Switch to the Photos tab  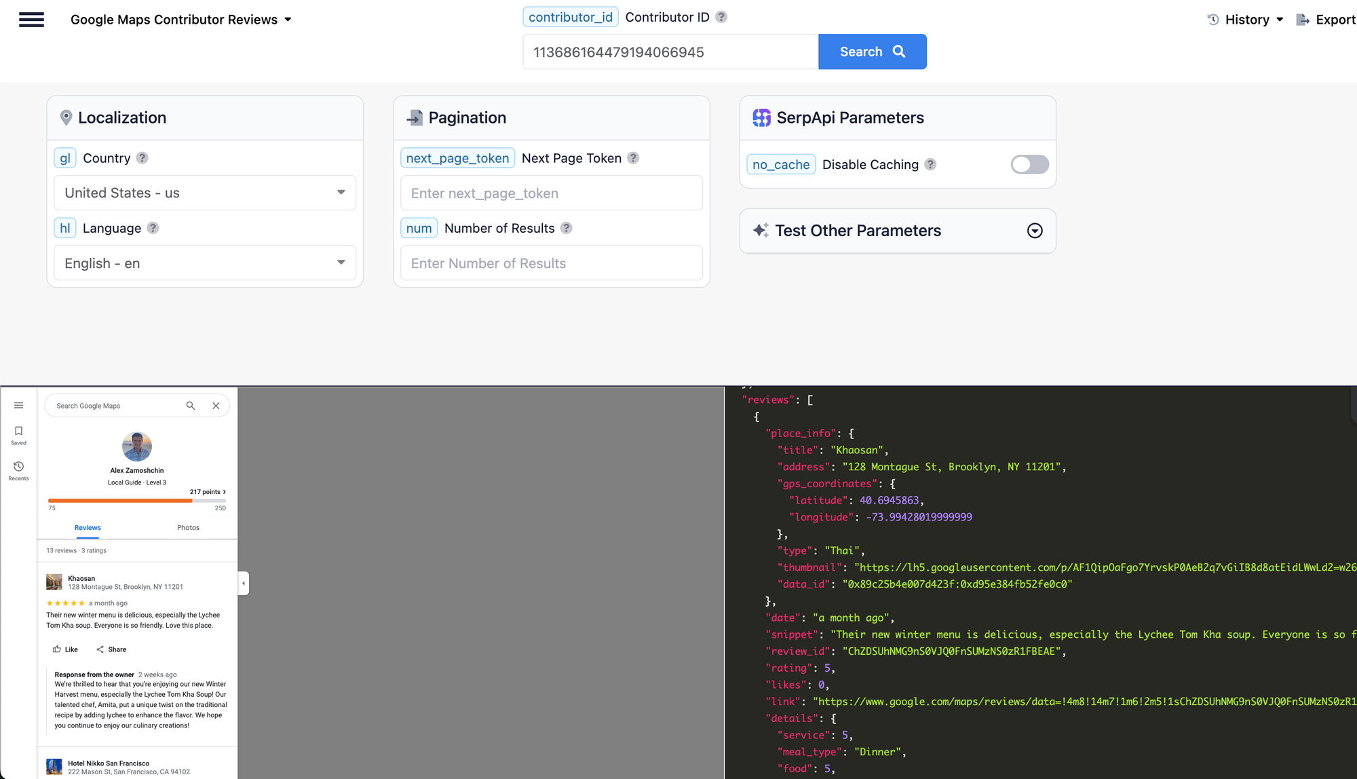[x=188, y=527]
